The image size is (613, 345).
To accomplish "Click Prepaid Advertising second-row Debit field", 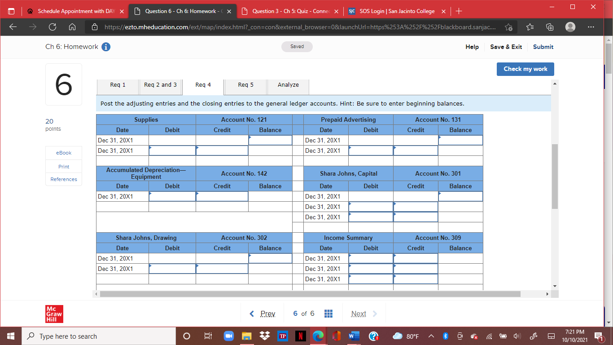I will (371, 151).
